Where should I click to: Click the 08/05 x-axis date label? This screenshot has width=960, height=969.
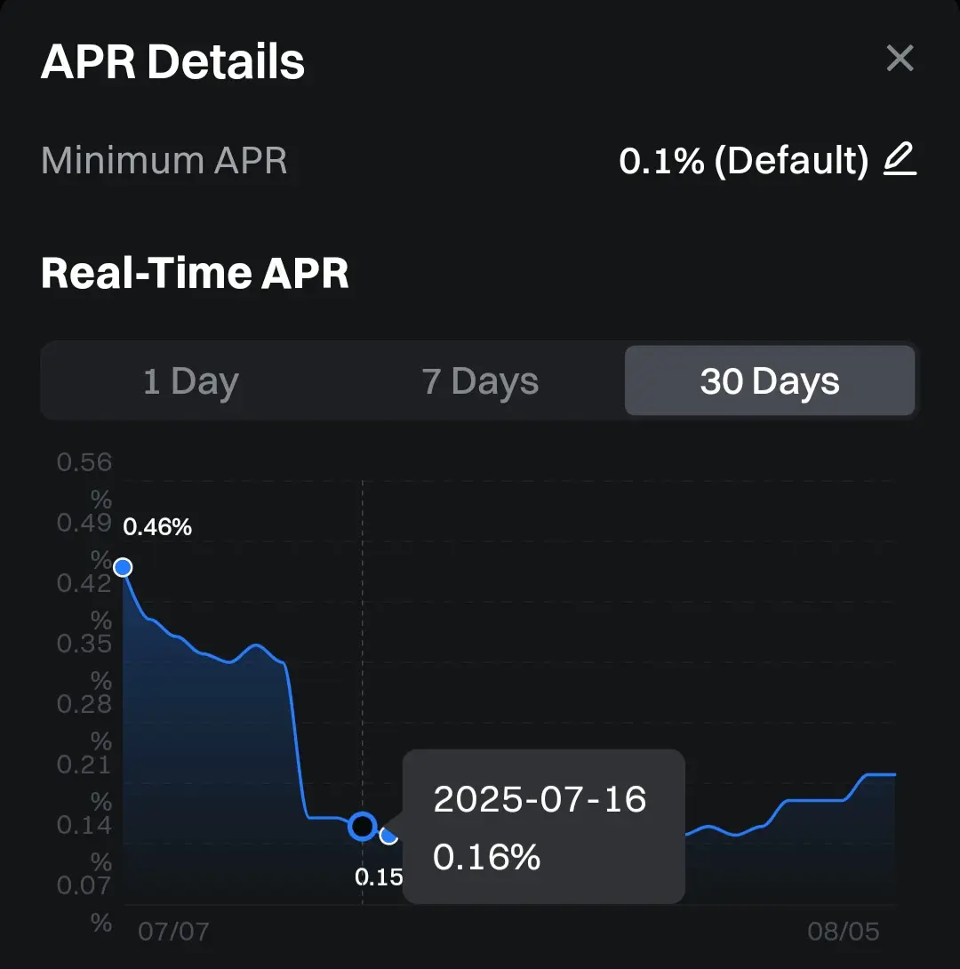pyautogui.click(x=844, y=932)
